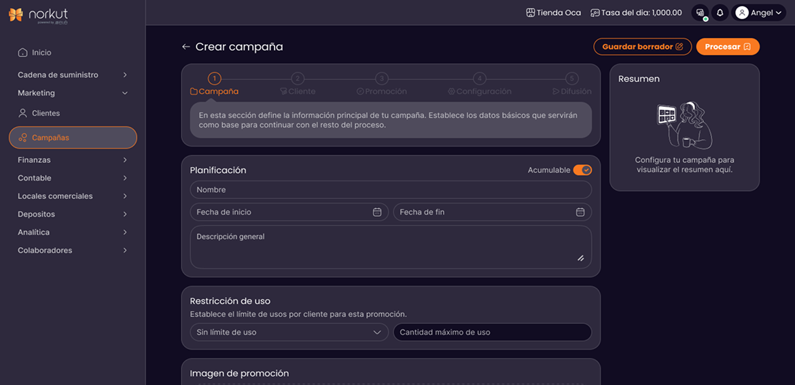Click step 5 circle in the stepper
The width and height of the screenshot is (795, 385).
click(572, 79)
